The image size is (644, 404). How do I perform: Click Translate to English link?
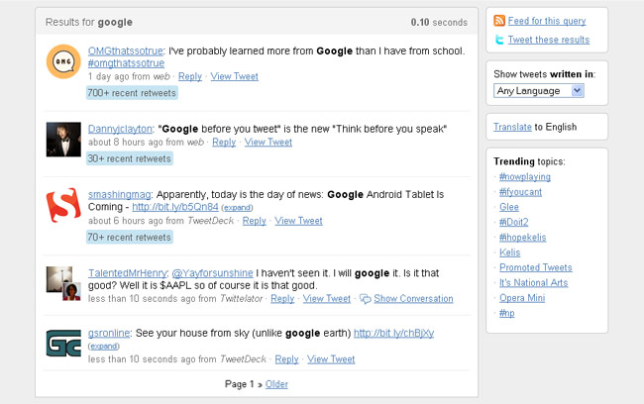[512, 127]
